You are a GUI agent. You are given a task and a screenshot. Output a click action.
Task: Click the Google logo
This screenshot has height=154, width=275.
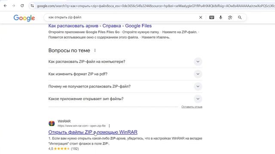24,18
